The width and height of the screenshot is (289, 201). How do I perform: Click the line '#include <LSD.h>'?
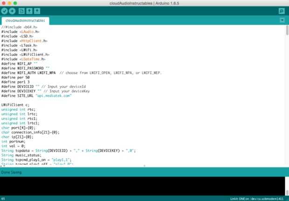point(17,36)
